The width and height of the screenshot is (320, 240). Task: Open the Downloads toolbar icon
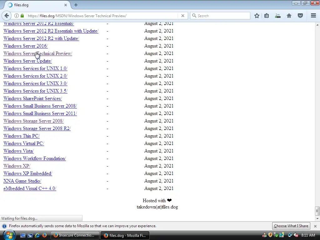pyautogui.click(x=277, y=16)
